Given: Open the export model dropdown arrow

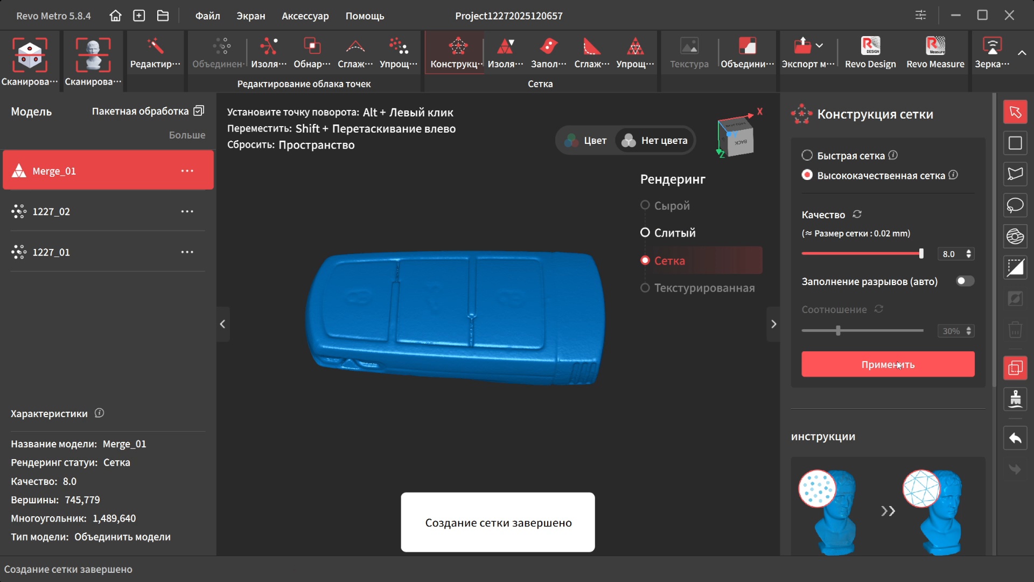Looking at the screenshot, I should click(x=819, y=46).
